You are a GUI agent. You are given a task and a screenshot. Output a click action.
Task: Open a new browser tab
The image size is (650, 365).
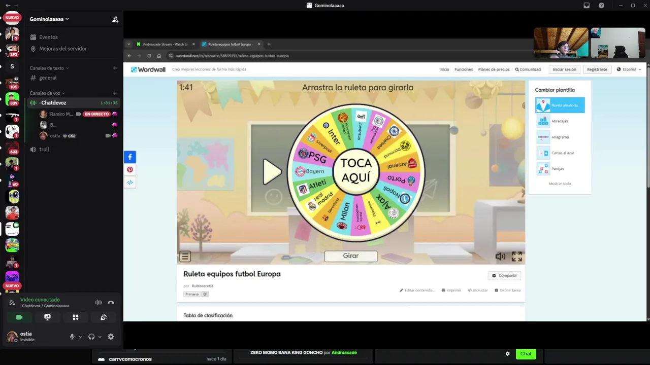click(269, 44)
